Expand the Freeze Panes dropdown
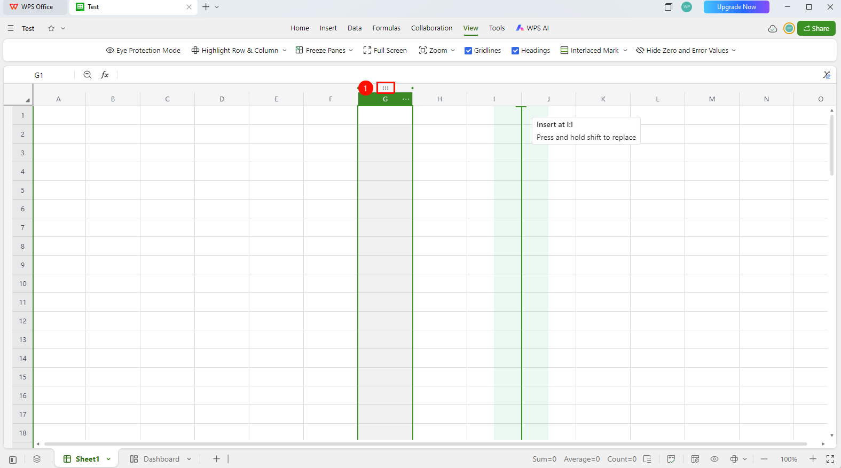841x468 pixels. tap(351, 50)
